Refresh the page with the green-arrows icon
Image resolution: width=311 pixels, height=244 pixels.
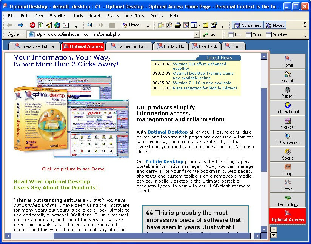(x=41, y=25)
